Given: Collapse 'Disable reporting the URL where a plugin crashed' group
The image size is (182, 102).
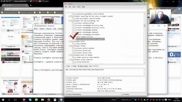Looking at the screenshot, I should click(69, 16).
